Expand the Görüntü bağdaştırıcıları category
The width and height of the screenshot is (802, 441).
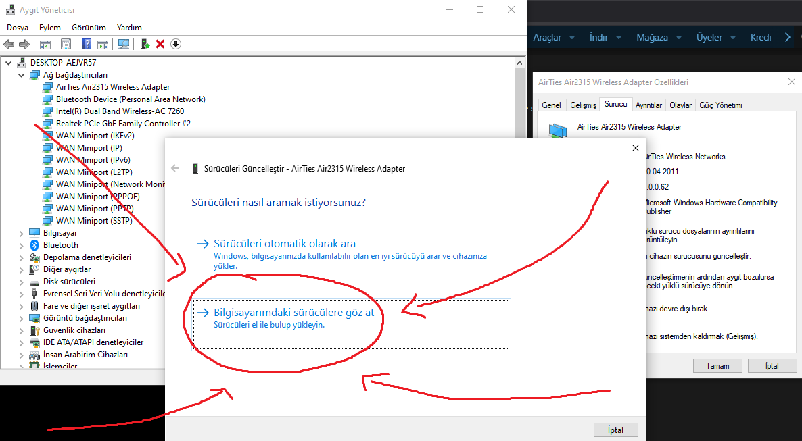22,318
